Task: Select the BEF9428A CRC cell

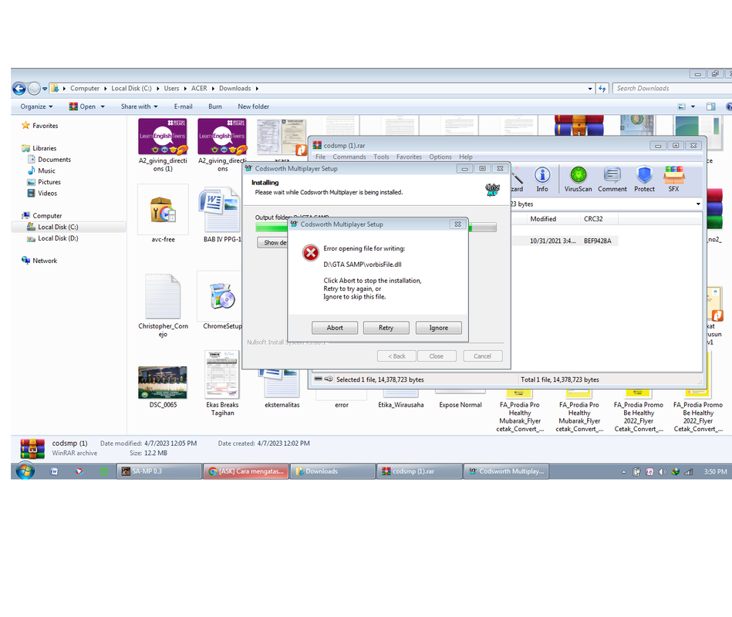Action: tap(597, 241)
